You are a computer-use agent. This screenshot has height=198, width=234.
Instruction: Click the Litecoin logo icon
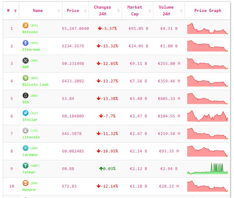26,130
